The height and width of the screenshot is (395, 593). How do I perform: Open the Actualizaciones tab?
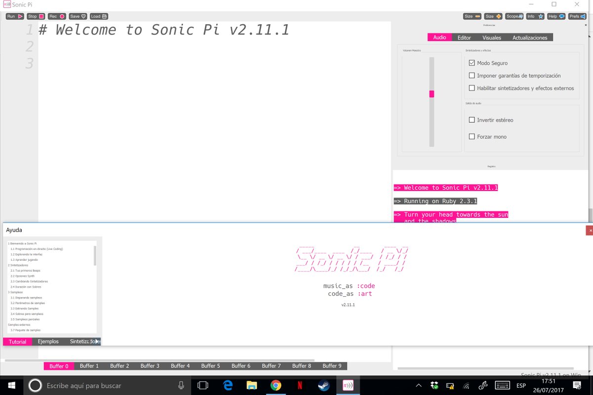530,38
